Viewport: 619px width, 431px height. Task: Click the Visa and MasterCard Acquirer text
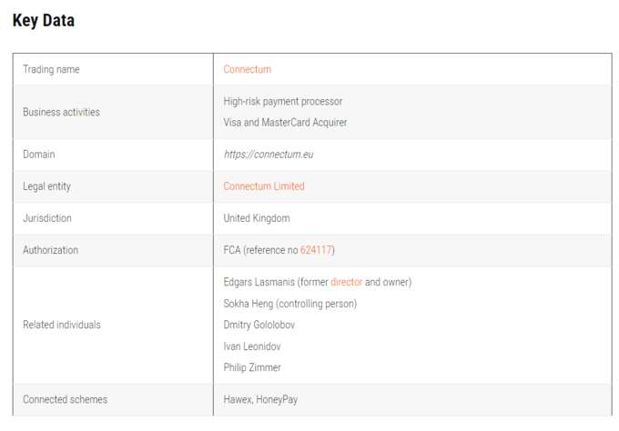(285, 123)
